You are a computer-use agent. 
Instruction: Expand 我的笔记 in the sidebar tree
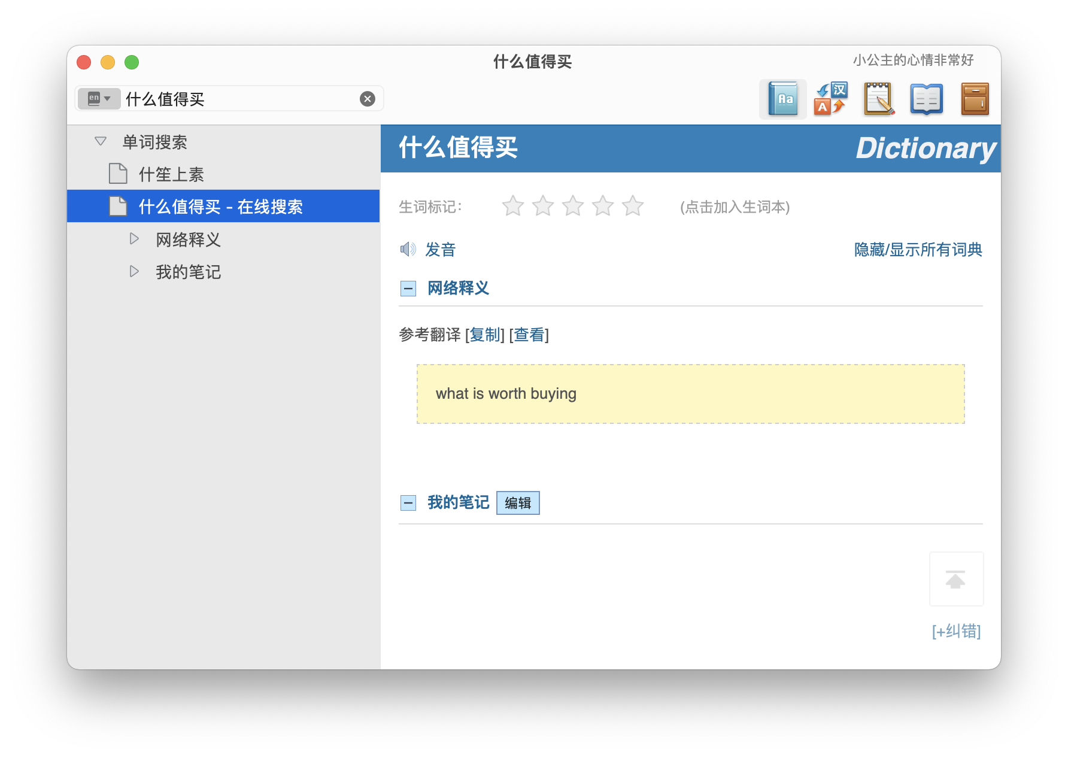134,271
